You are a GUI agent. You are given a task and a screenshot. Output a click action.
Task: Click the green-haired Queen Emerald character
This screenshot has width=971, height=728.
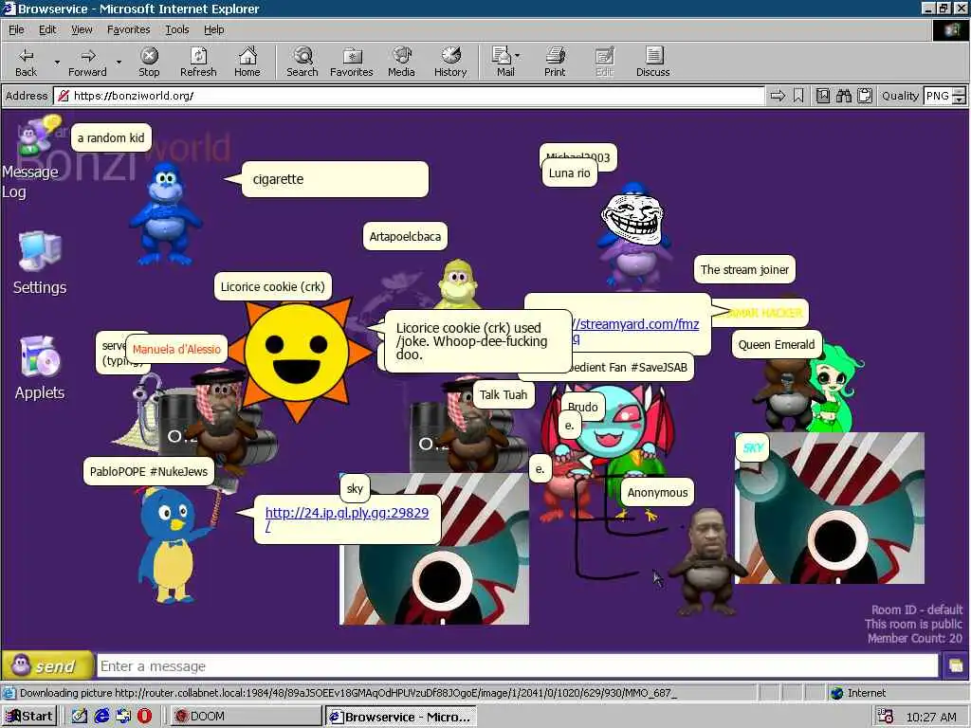834,390
